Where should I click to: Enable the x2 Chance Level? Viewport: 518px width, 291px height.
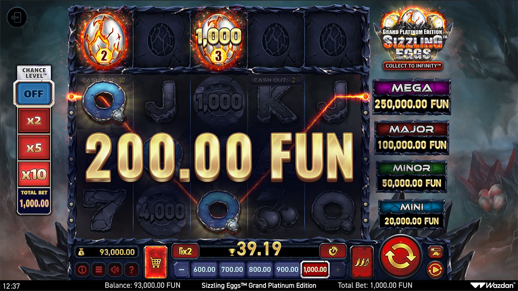[x=34, y=121]
